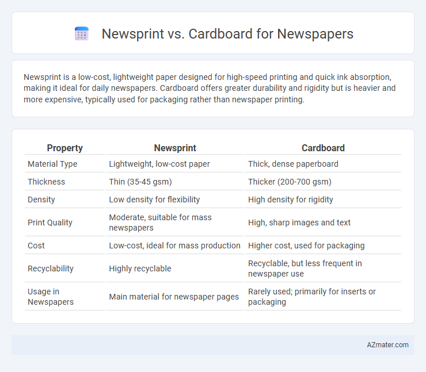This screenshot has width=426, height=372.
Task: Click the 'Low density for flexibility' cell
Action: 175,200
